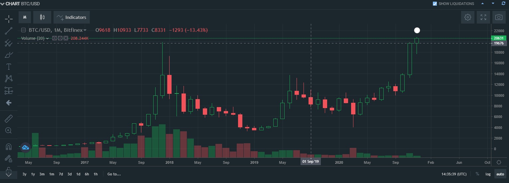Open the BTC/USD, 1M, Bitfinex legend dropdown

pos(85,30)
